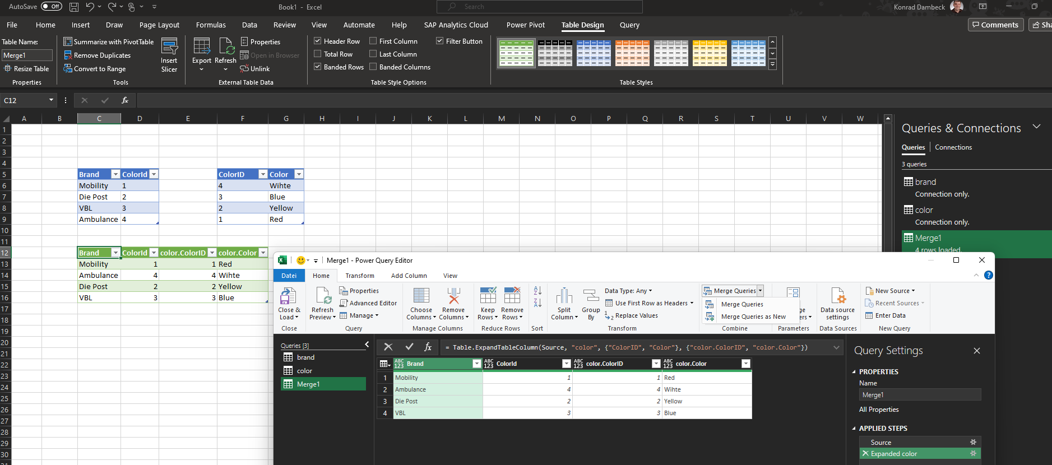Open the Formulas ribbon tab
Image resolution: width=1052 pixels, height=465 pixels.
click(x=211, y=25)
